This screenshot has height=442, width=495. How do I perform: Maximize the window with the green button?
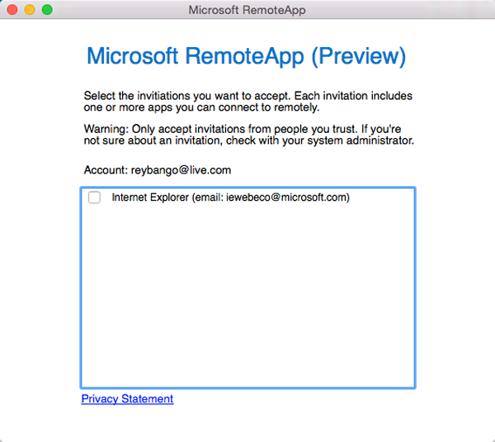(x=47, y=9)
